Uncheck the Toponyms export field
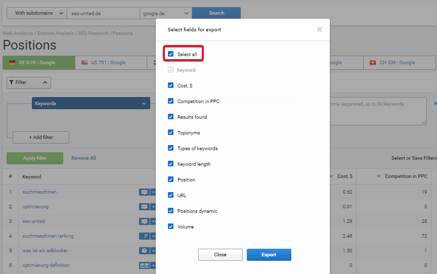Viewport: 437px width, 274px height. (170, 132)
